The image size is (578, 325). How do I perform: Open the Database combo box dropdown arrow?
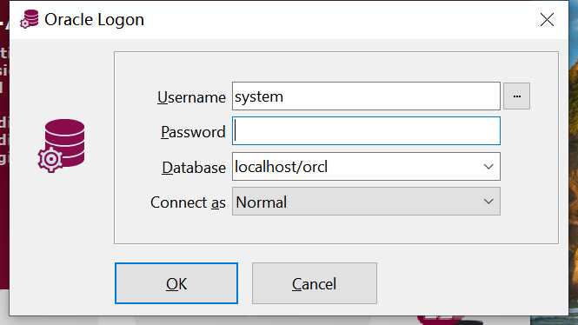point(488,167)
